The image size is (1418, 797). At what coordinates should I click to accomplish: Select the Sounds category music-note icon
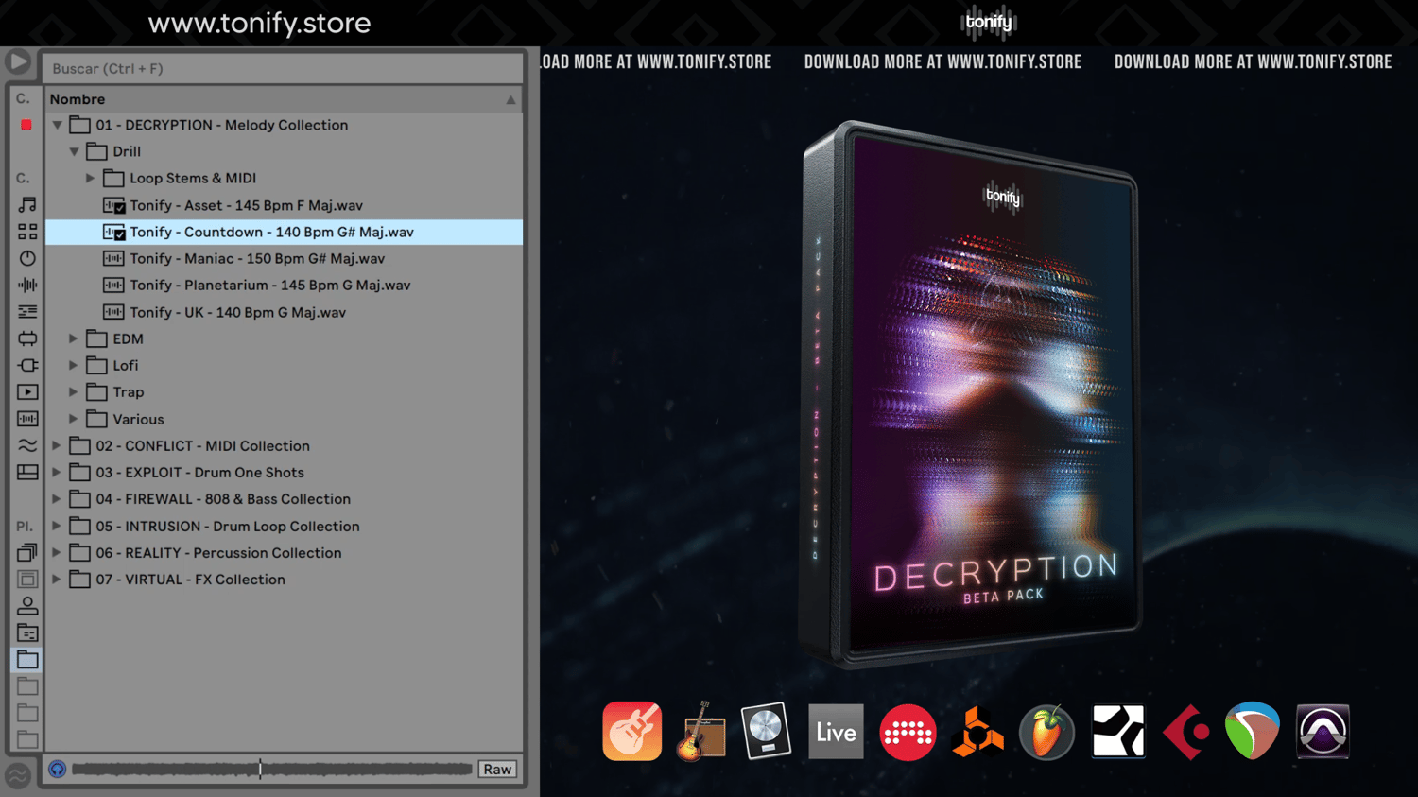tap(27, 204)
